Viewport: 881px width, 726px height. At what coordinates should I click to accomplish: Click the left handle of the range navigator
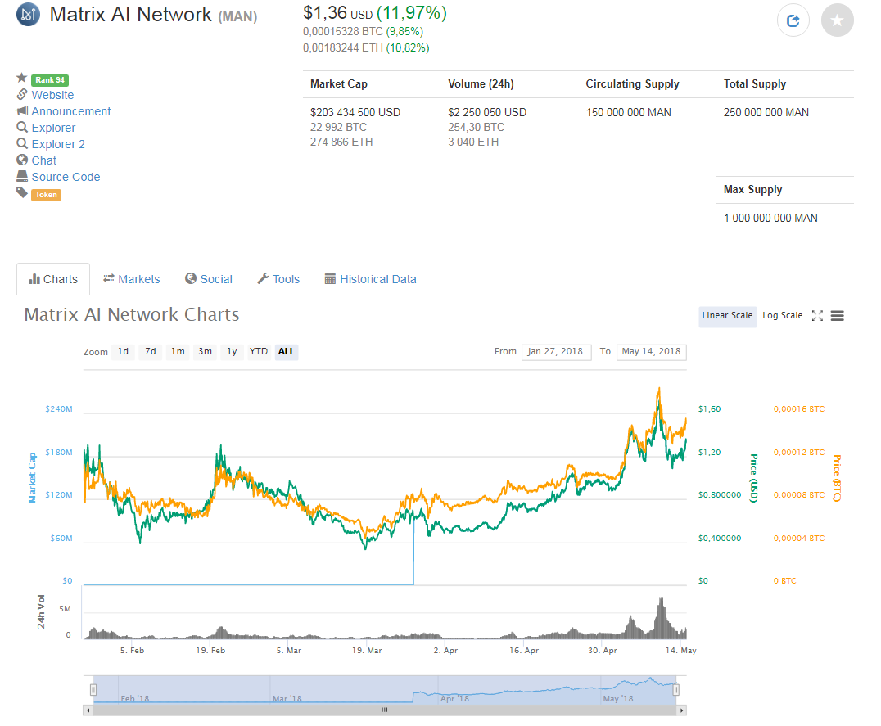tap(93, 689)
